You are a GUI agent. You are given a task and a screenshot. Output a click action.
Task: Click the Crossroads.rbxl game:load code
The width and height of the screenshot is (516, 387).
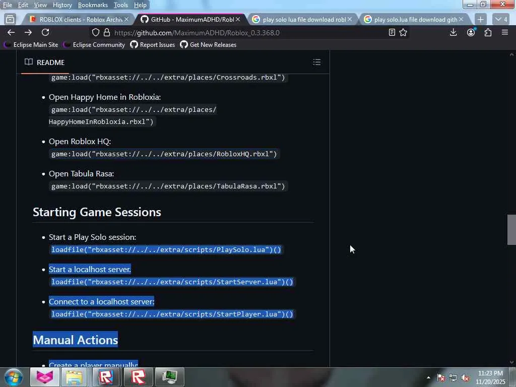(x=168, y=77)
